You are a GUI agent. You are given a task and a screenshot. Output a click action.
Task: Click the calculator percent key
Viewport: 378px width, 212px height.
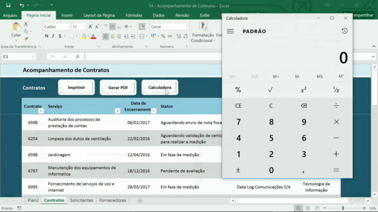coord(238,90)
